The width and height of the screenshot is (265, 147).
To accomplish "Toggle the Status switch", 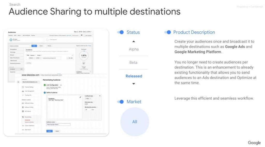I will point(121,32).
